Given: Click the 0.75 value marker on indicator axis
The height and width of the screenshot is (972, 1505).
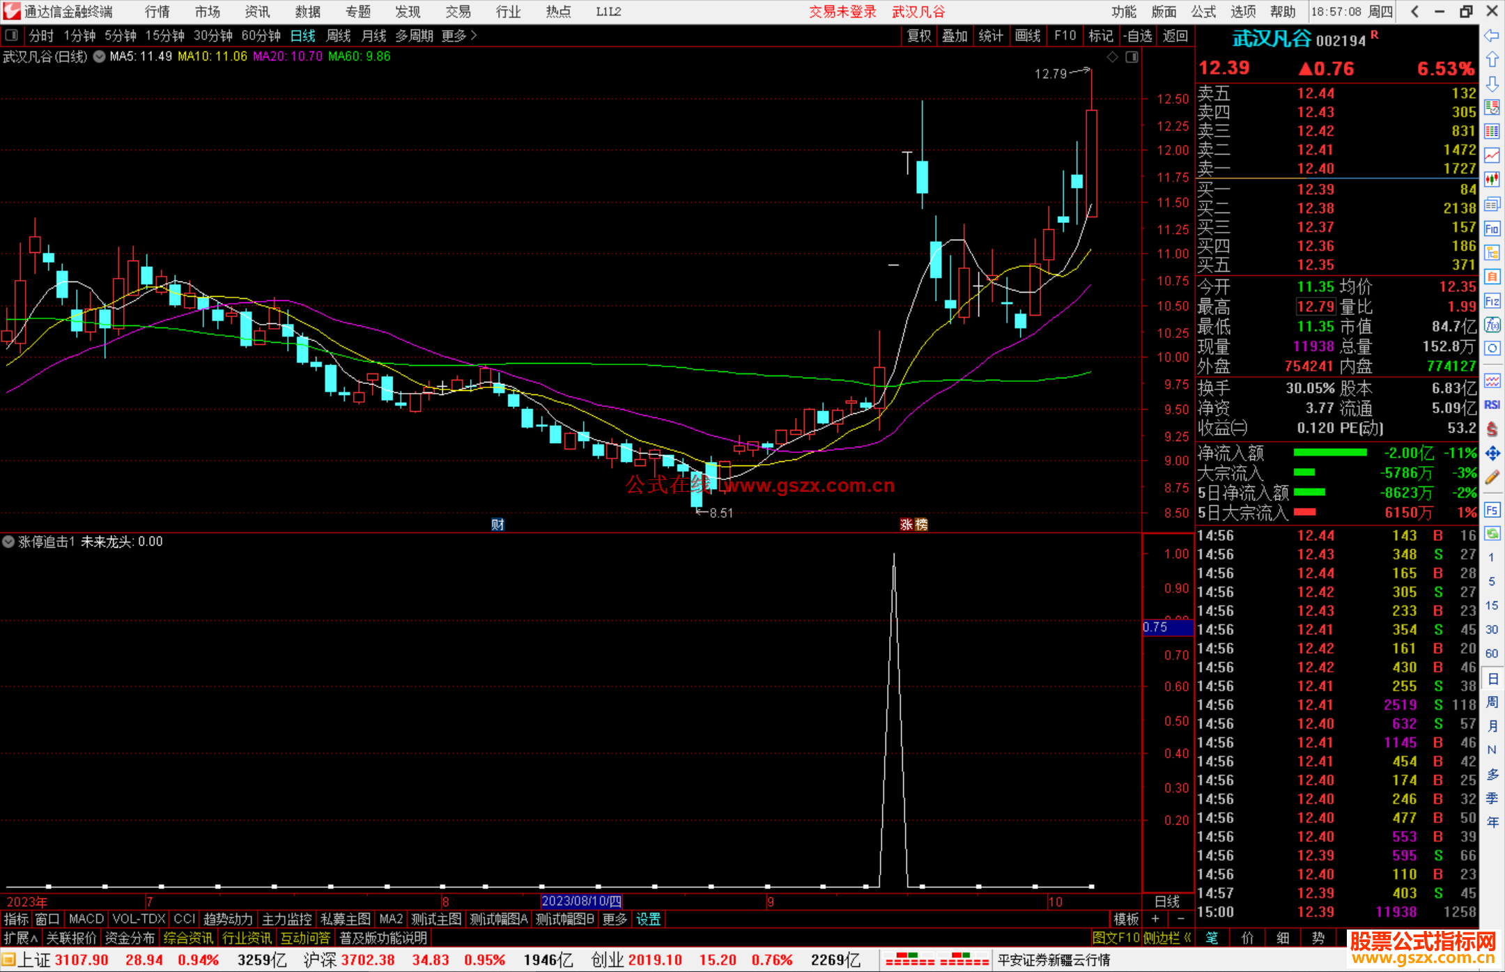Looking at the screenshot, I should 1157,627.
